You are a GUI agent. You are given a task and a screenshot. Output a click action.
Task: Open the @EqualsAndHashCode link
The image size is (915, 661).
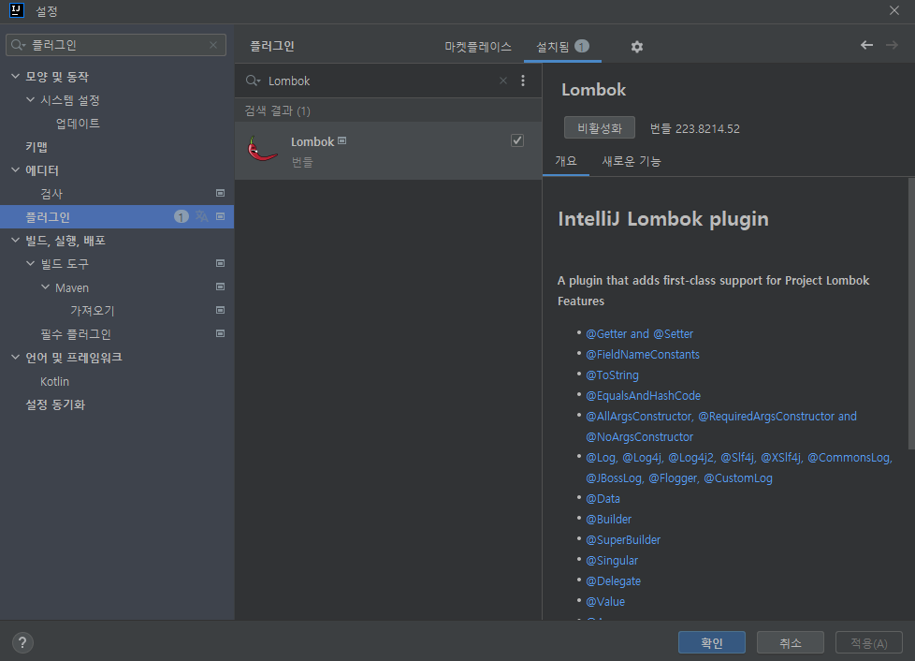(x=643, y=396)
